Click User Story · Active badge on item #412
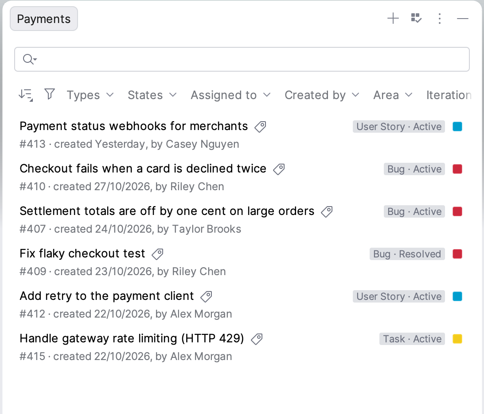This screenshot has width=484, height=414. point(399,297)
